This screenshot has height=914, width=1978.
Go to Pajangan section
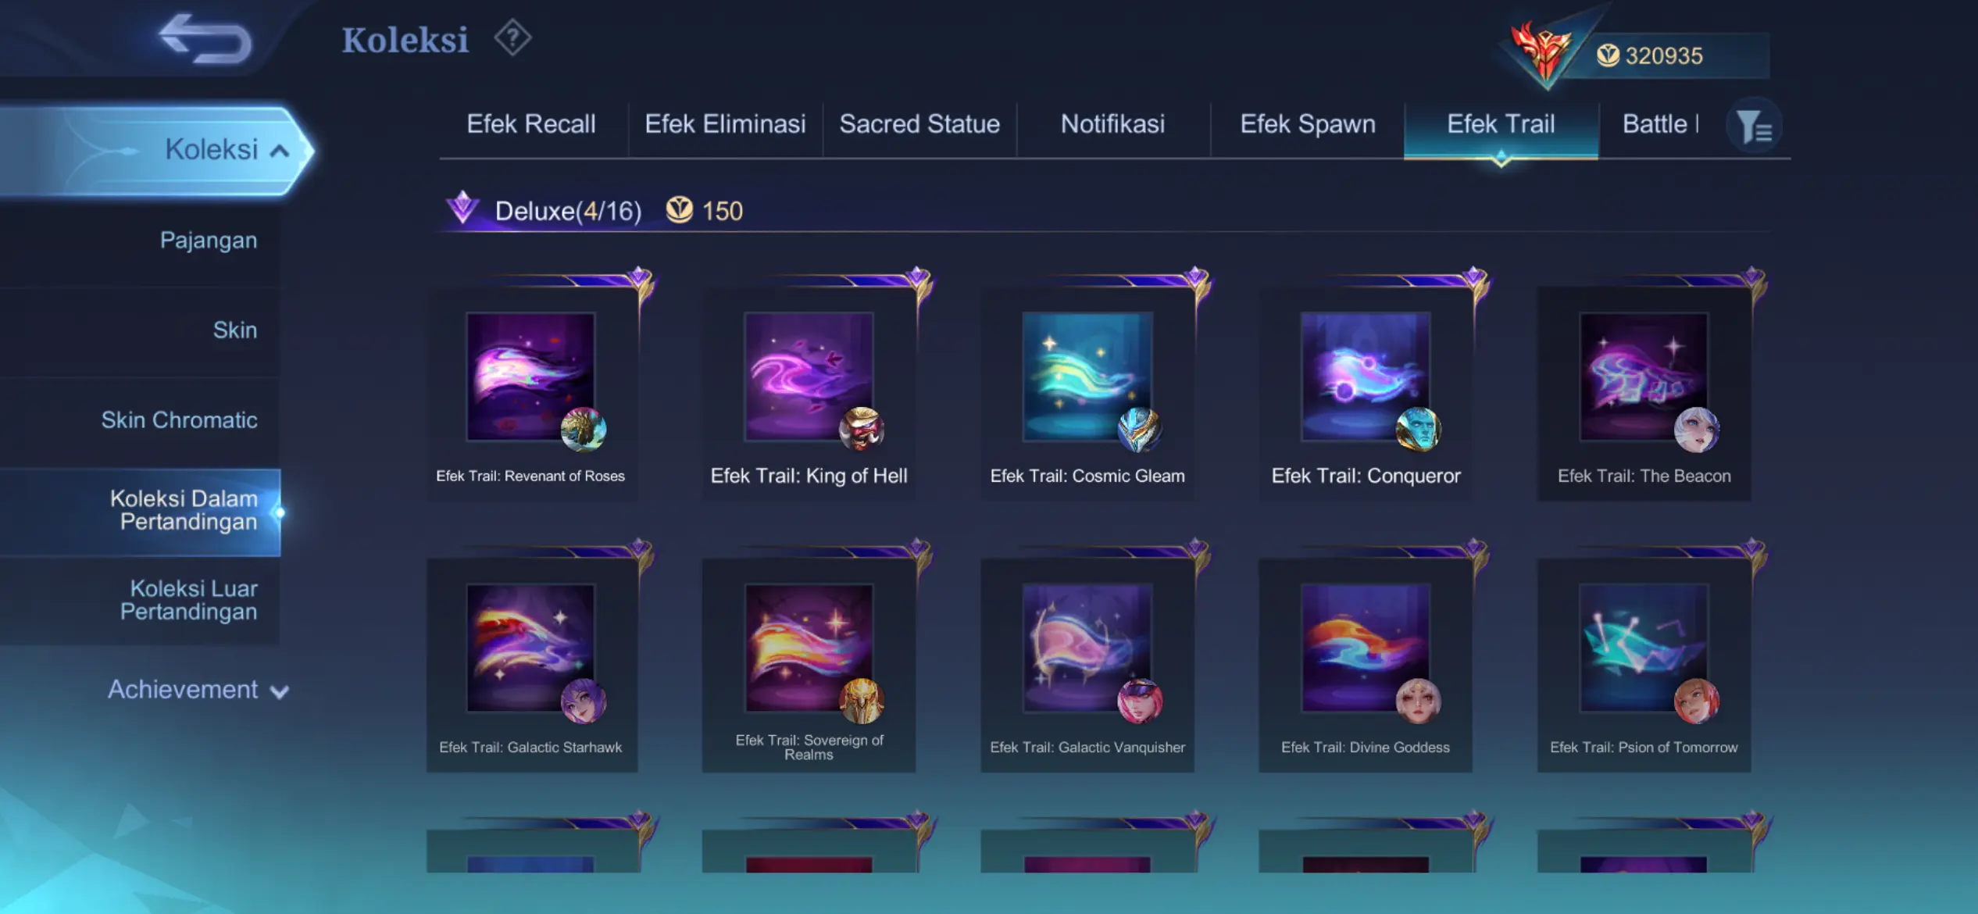click(x=209, y=241)
